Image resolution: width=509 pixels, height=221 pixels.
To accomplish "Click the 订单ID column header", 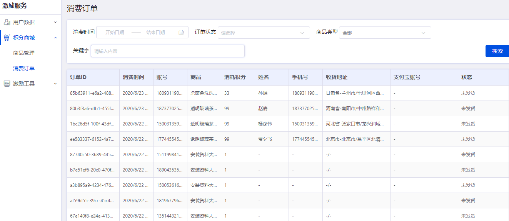I will (78, 77).
